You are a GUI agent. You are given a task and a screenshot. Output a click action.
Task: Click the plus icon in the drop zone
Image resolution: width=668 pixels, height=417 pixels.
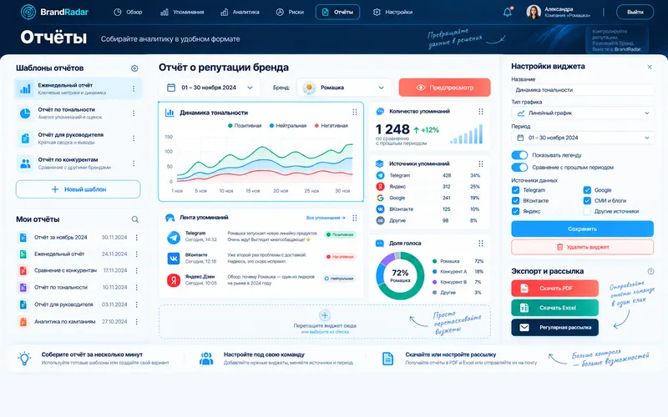pyautogui.click(x=325, y=315)
